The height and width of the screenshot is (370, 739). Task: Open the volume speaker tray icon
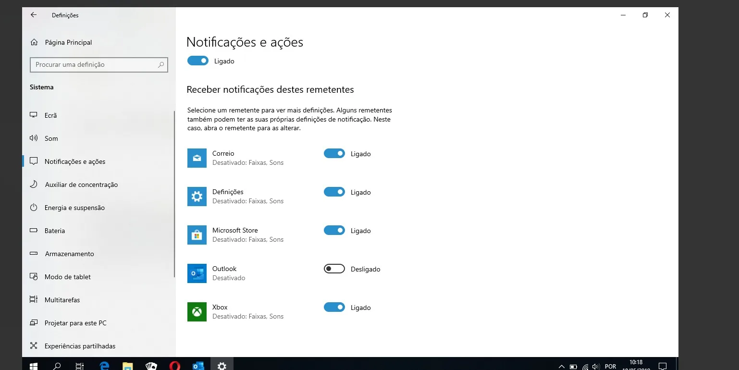(x=596, y=367)
